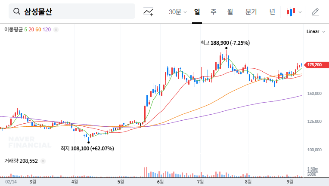Click the 4월 date axis label

coord(74,182)
